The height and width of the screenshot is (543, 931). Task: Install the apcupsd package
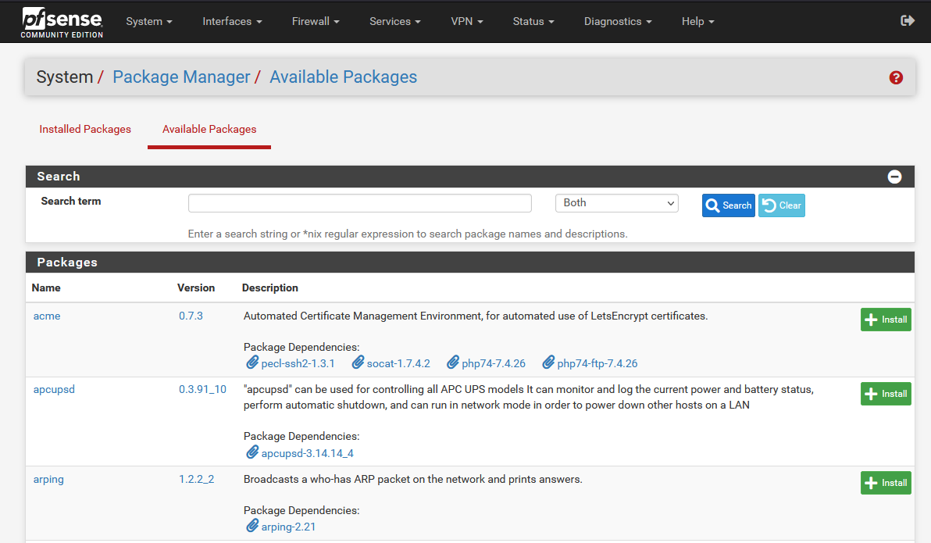[885, 394]
